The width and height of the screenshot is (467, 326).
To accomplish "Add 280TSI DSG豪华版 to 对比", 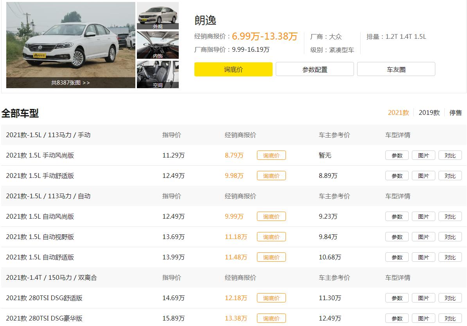I will click(x=450, y=318).
